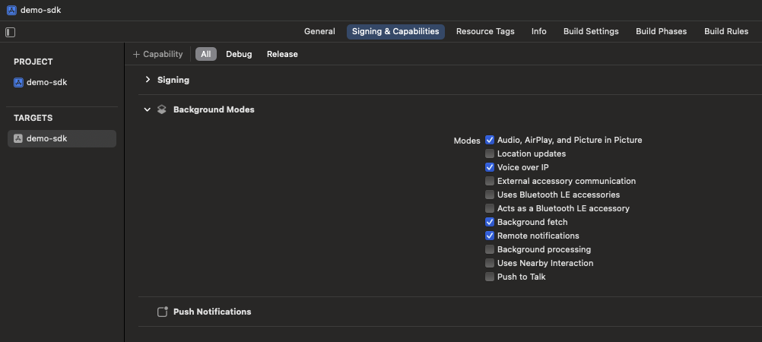762x342 pixels.
Task: Expand the Signing section
Action: coord(148,80)
